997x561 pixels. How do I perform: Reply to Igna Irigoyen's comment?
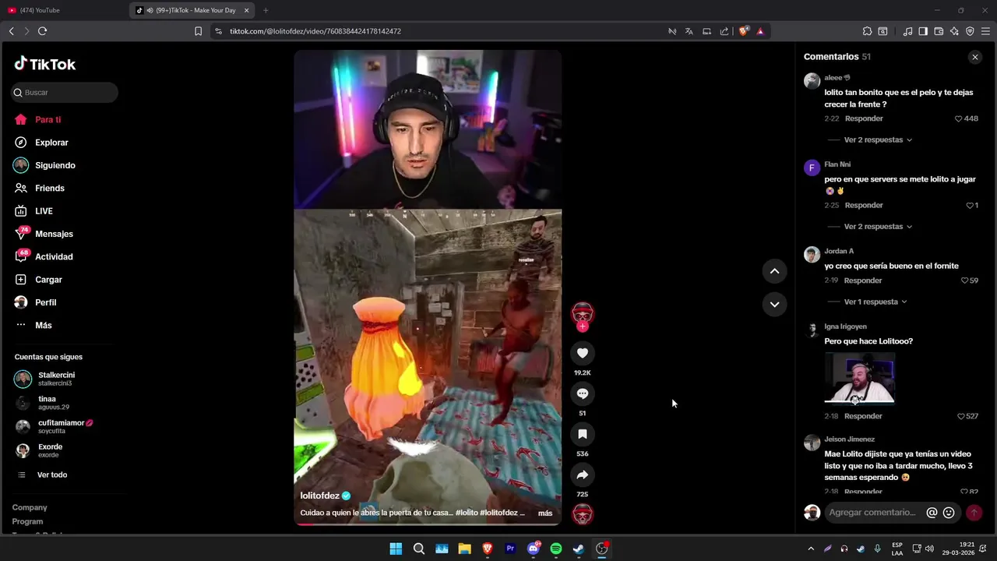tap(863, 417)
